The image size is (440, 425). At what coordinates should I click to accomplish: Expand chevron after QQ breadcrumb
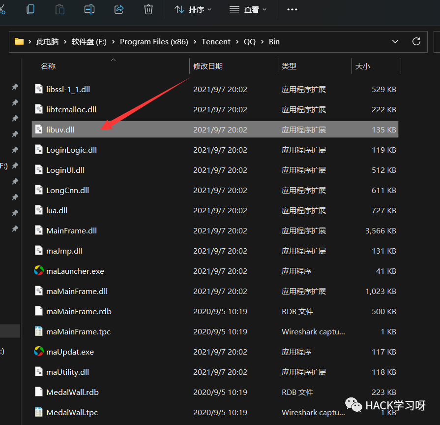(263, 41)
